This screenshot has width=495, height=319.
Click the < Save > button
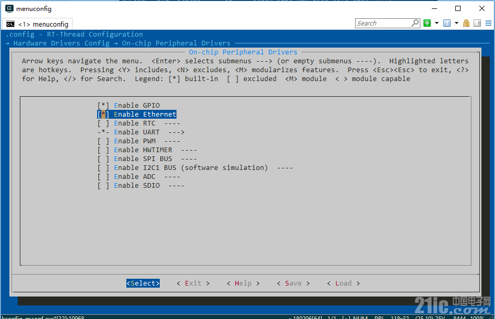(x=293, y=283)
